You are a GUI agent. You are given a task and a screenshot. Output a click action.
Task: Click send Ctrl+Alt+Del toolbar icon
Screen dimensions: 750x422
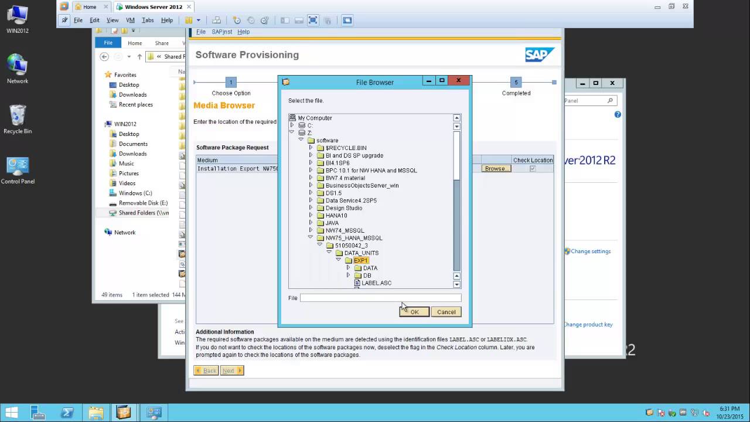point(217,20)
